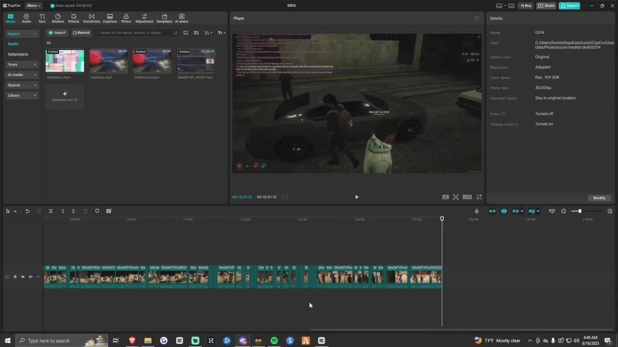Click the marker shield icon
The width and height of the screenshot is (618, 347).
97,211
